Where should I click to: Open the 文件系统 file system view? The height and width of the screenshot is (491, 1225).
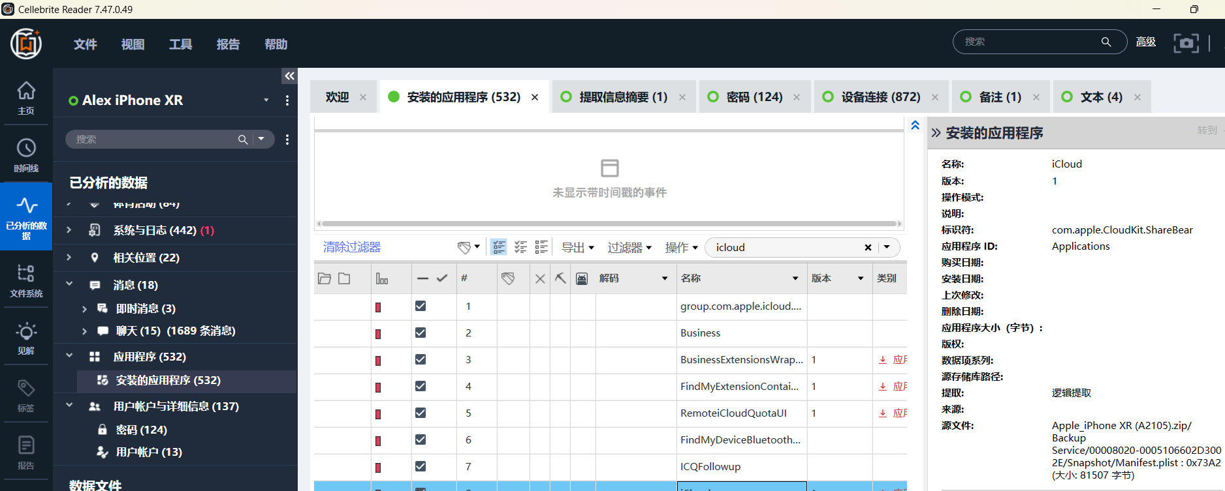point(26,280)
